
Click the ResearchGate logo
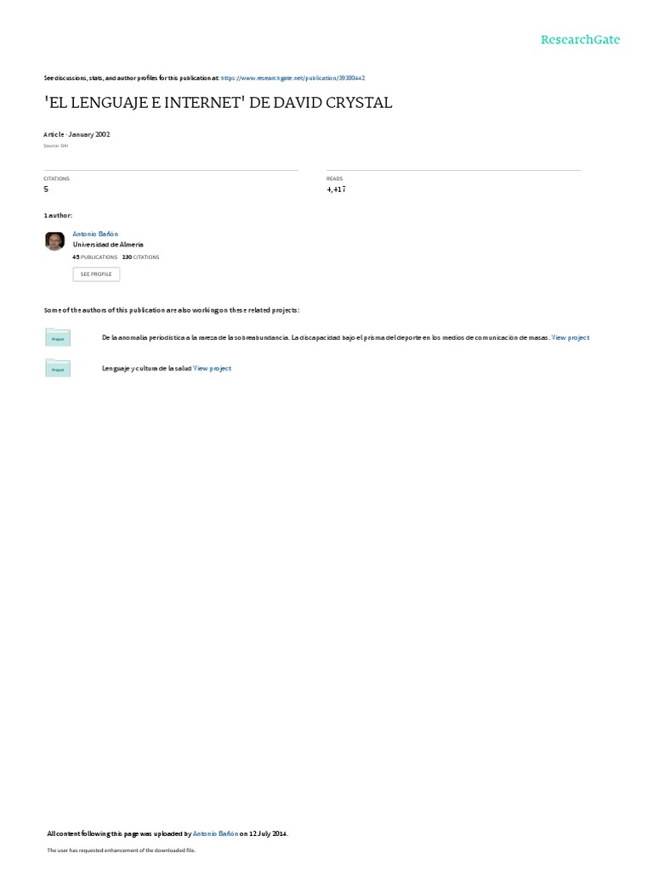point(580,39)
